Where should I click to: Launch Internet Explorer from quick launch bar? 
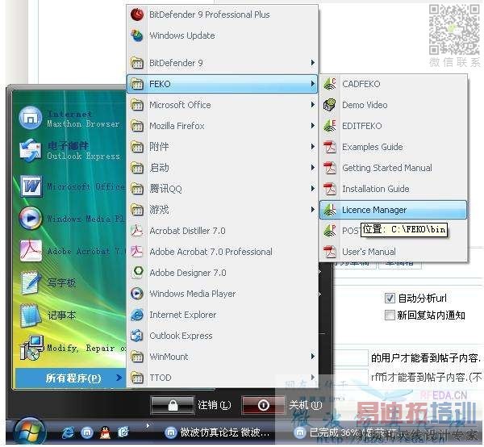[x=69, y=432]
